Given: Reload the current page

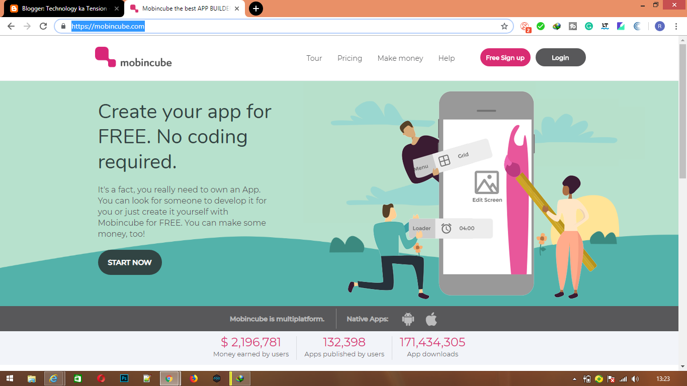Looking at the screenshot, I should pyautogui.click(x=43, y=26).
